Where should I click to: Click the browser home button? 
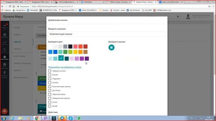coord(13,6)
